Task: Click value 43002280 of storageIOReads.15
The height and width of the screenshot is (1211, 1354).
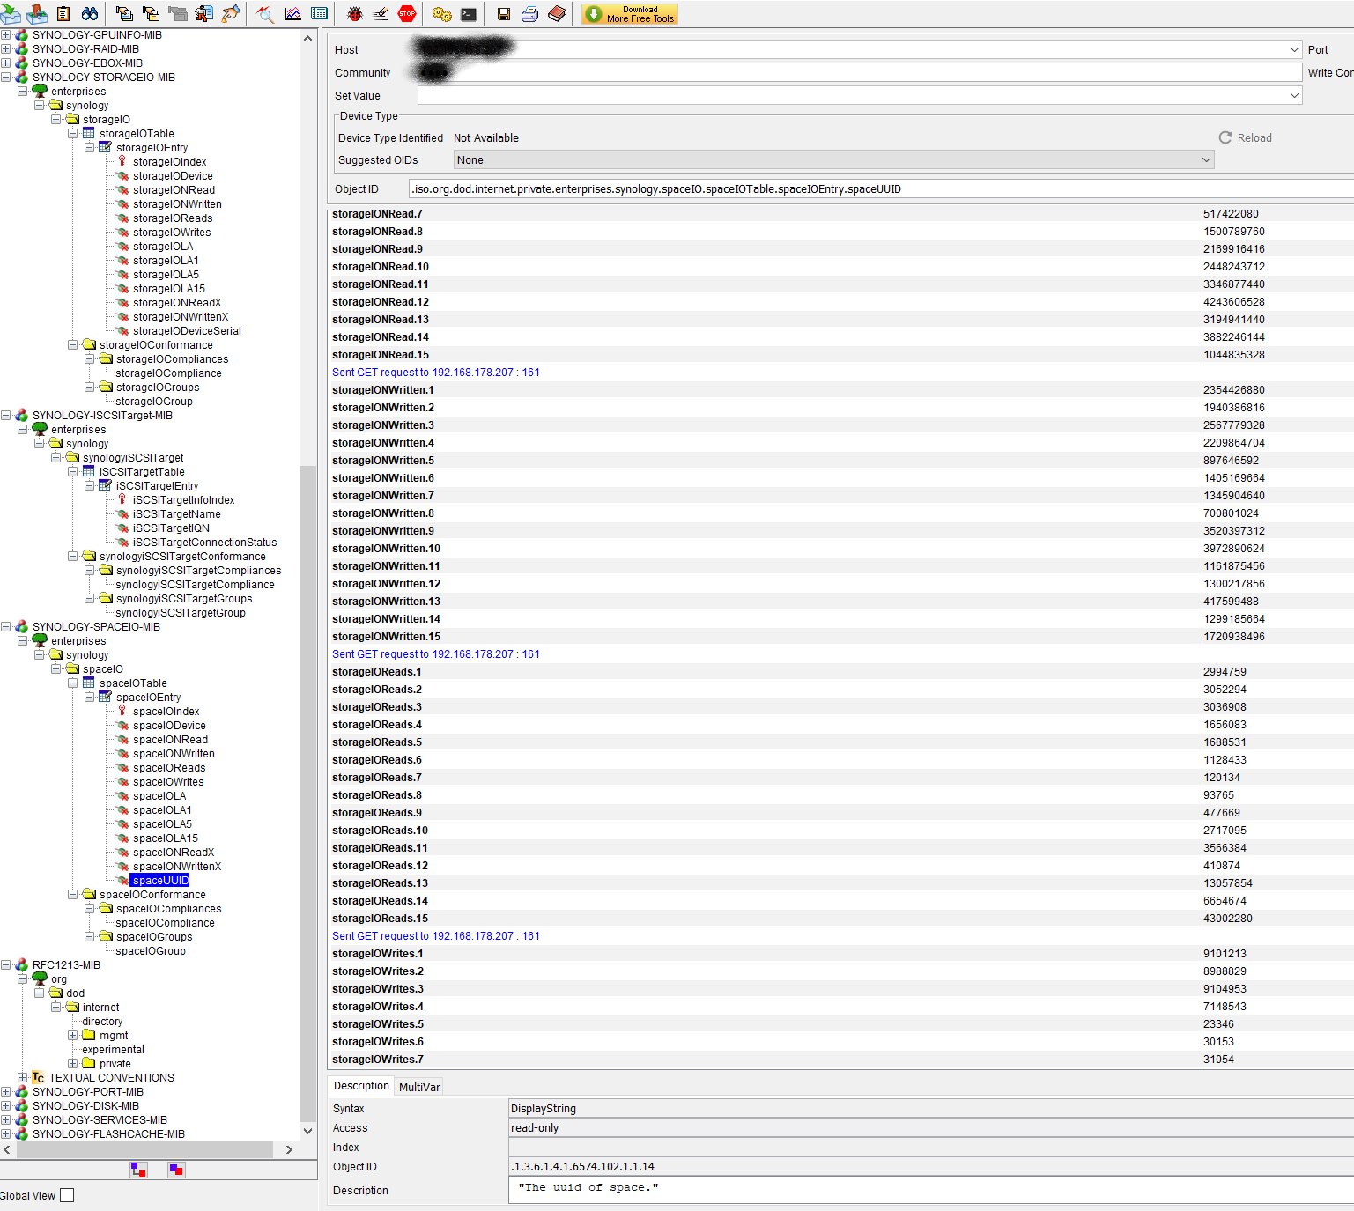Action: [1227, 919]
